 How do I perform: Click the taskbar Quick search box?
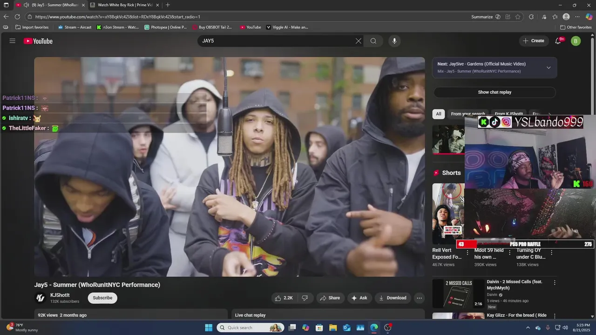point(251,328)
